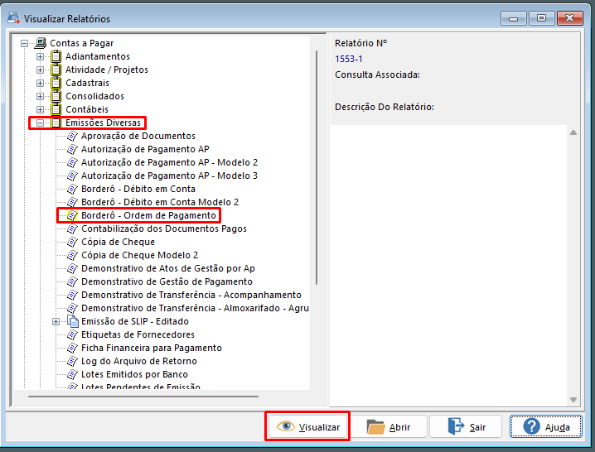The width and height of the screenshot is (595, 452).
Task: Click the Autorização de Pagamento AP - Modelo 2 icon
Action: [72, 163]
